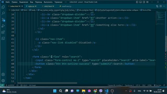Open Google Chrome from the taskbar
The height and width of the screenshot is (94, 167).
pos(95,91)
